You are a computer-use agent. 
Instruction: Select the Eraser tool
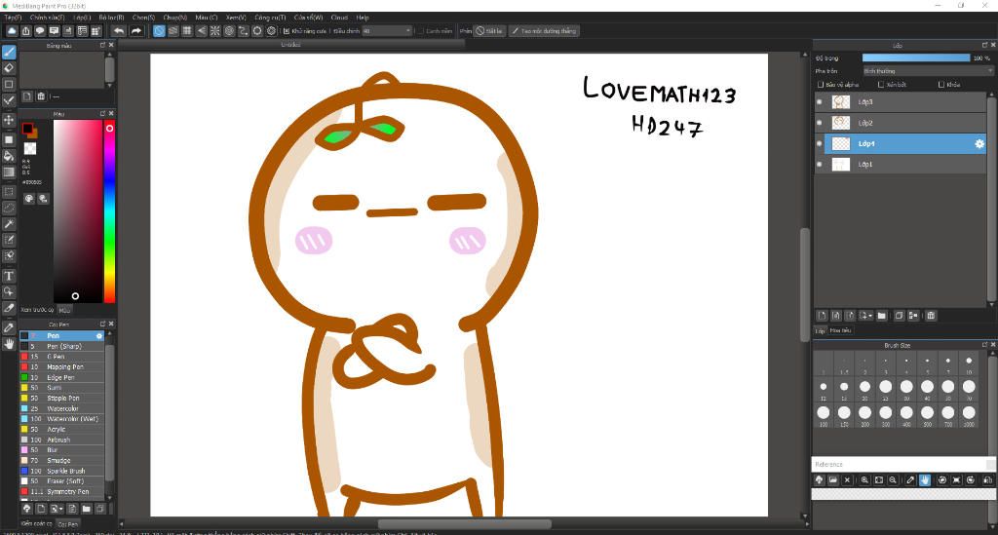coord(9,68)
